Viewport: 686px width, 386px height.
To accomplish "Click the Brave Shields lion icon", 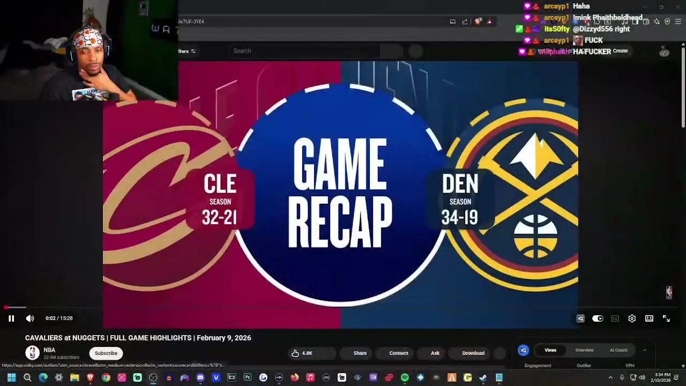I will pos(478,21).
